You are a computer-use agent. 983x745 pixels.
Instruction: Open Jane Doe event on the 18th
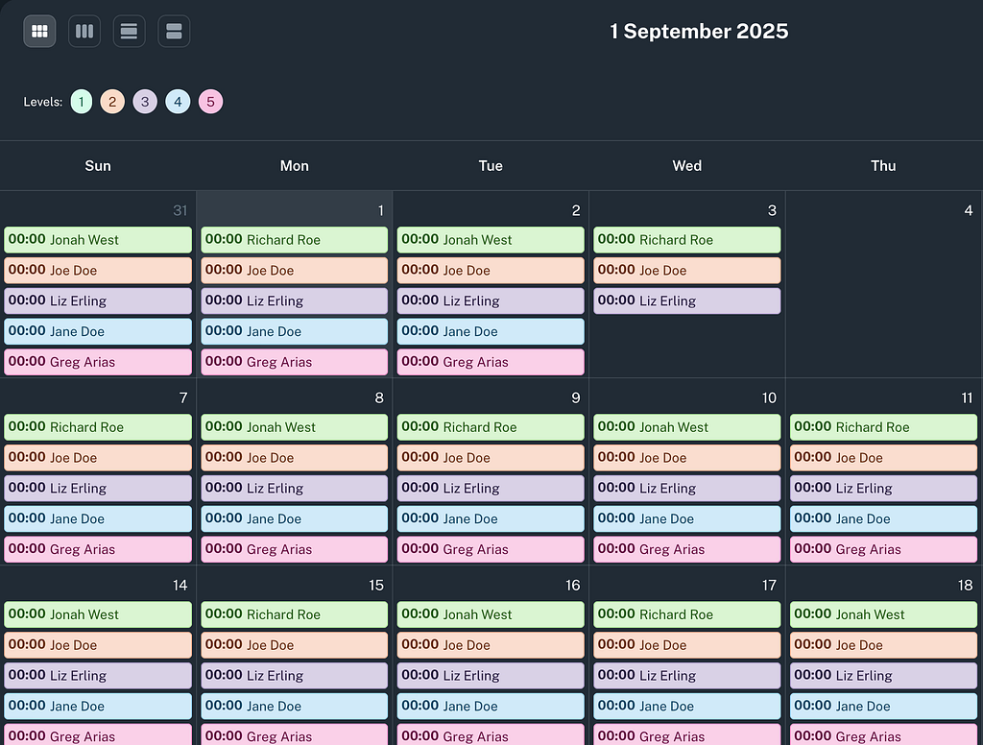[x=883, y=707]
